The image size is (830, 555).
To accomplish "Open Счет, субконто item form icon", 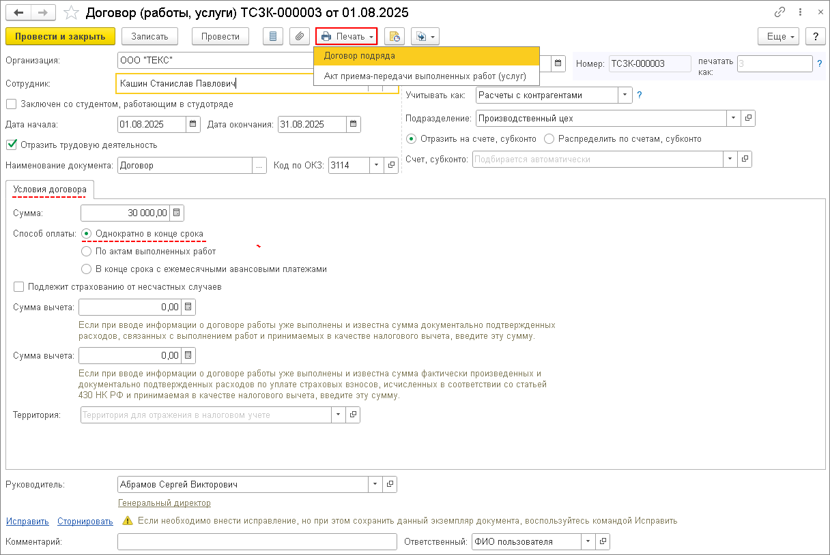I will click(x=745, y=159).
